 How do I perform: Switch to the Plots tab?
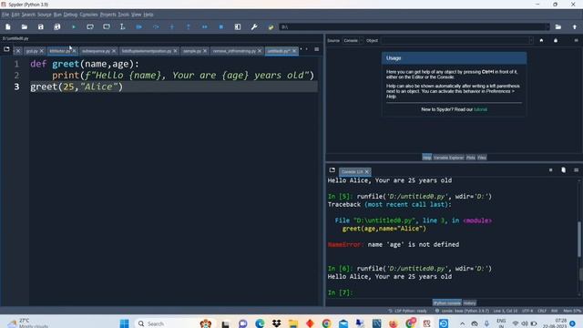pyautogui.click(x=471, y=158)
